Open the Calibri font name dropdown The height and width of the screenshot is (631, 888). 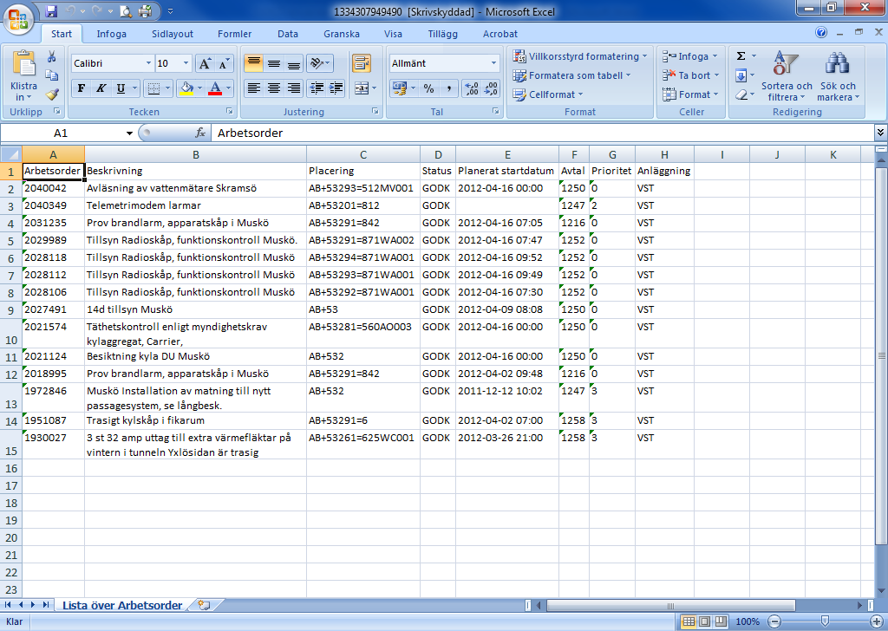pos(148,63)
